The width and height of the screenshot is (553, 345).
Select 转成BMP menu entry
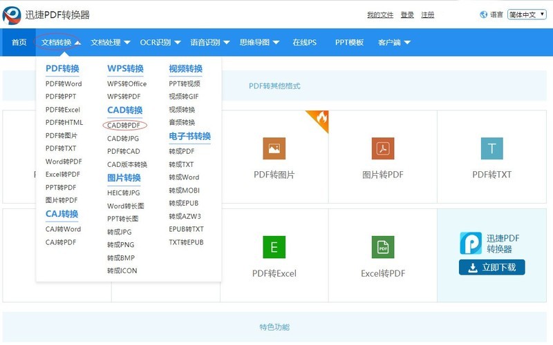point(121,258)
